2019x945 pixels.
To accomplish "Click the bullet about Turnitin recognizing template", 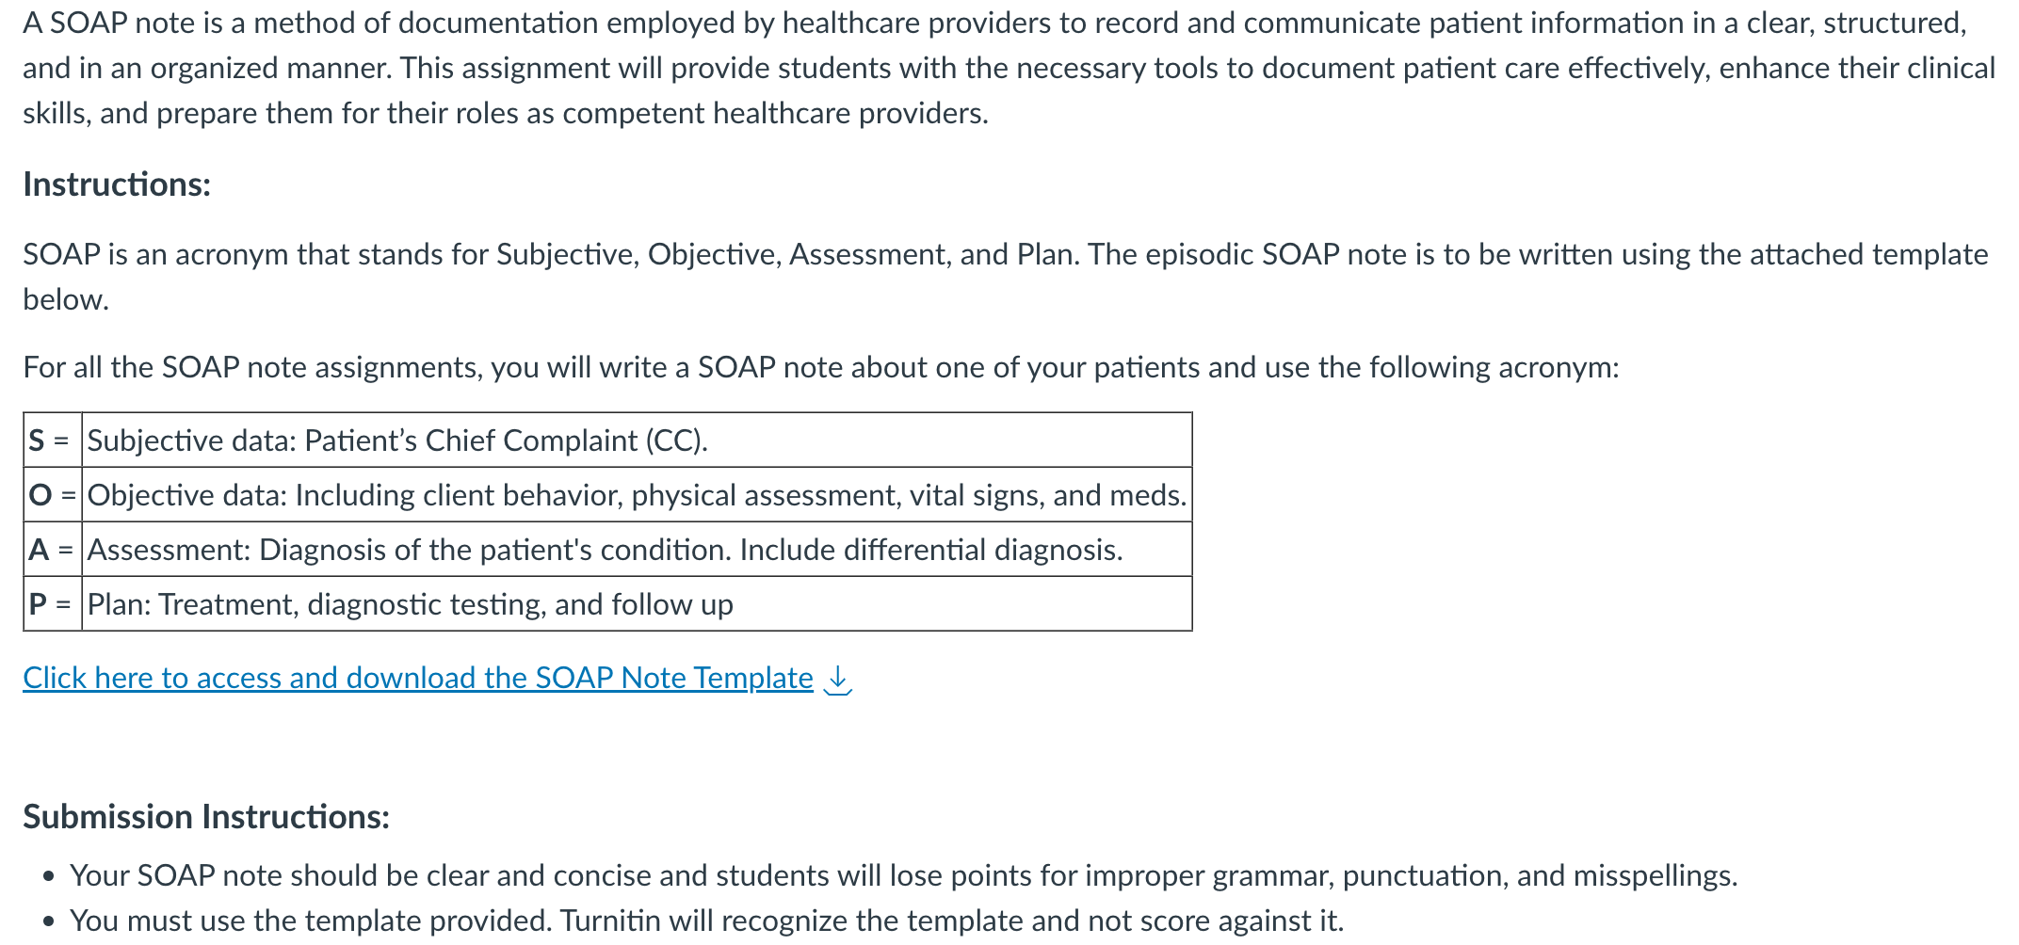I will coord(707,921).
